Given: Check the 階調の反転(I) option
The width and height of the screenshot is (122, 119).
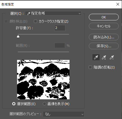Looking at the screenshot, I should point(90,67).
